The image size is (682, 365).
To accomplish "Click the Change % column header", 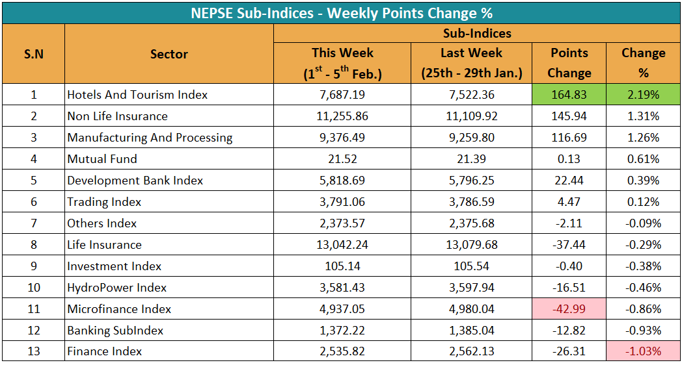I will (643, 63).
